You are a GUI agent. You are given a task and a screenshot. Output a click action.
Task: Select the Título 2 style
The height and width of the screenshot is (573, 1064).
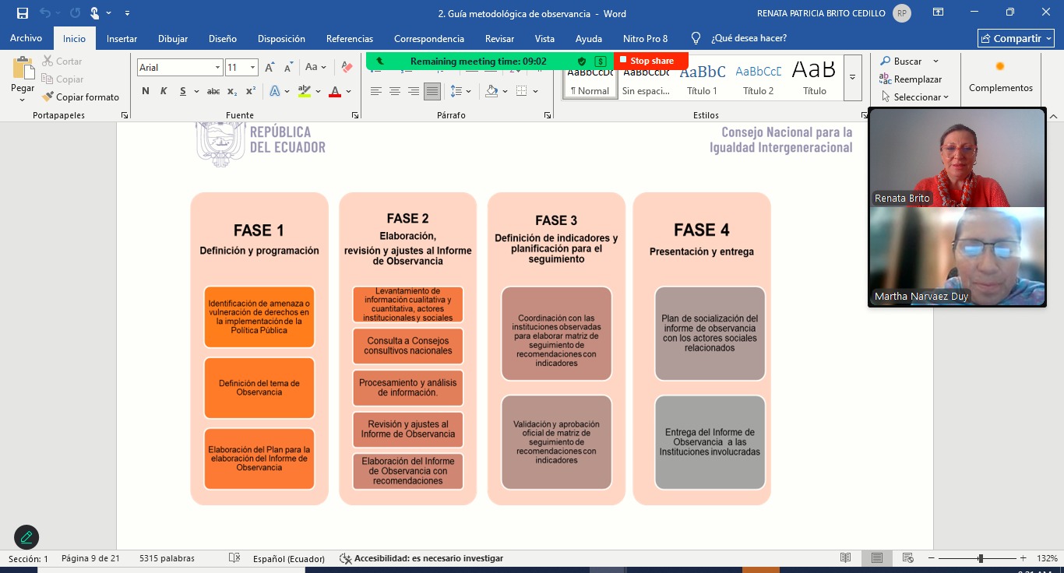pyautogui.click(x=759, y=78)
